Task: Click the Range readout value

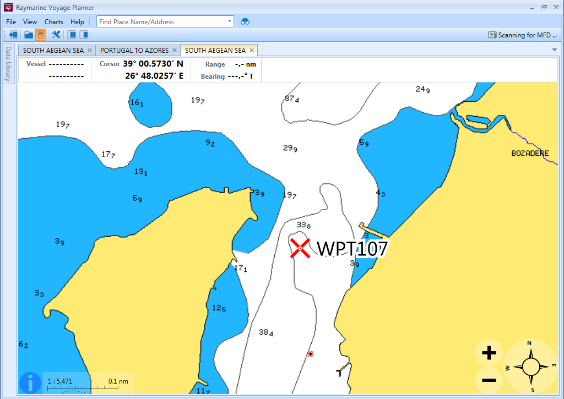Action: tap(245, 64)
